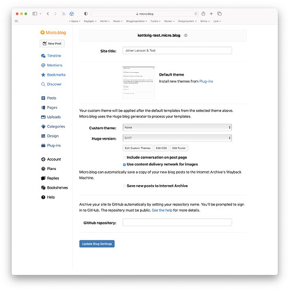
Task: Open the Discover section
Action: [x=51, y=84]
